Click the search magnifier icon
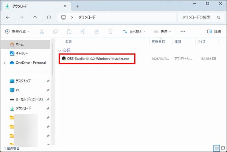 [x=218, y=17]
